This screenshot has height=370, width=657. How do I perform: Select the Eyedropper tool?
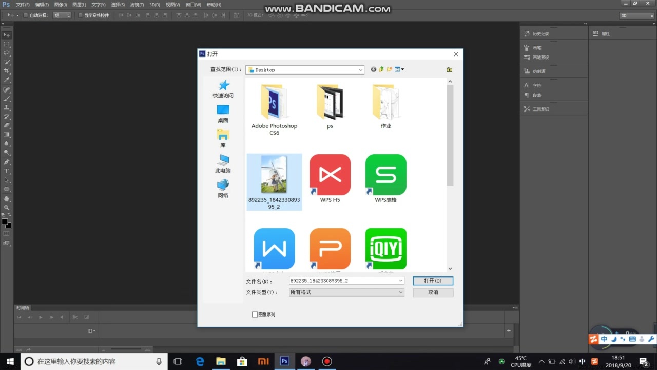click(7, 80)
